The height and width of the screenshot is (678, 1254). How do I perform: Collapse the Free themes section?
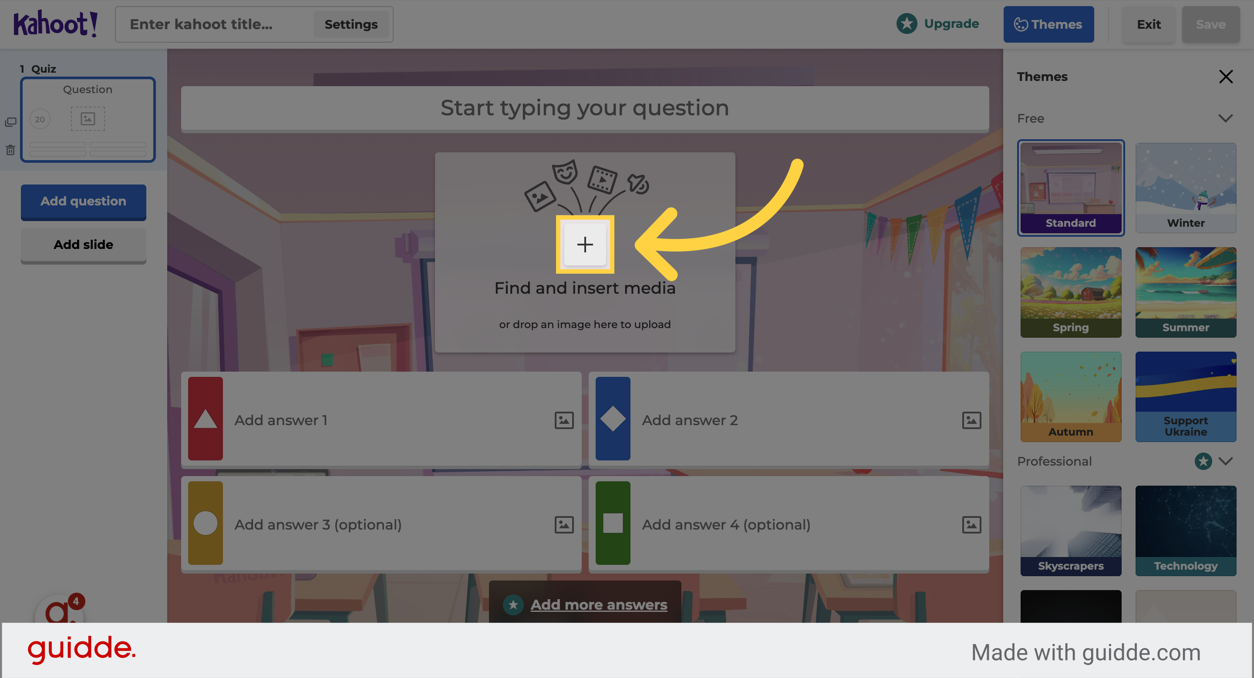[x=1226, y=118]
